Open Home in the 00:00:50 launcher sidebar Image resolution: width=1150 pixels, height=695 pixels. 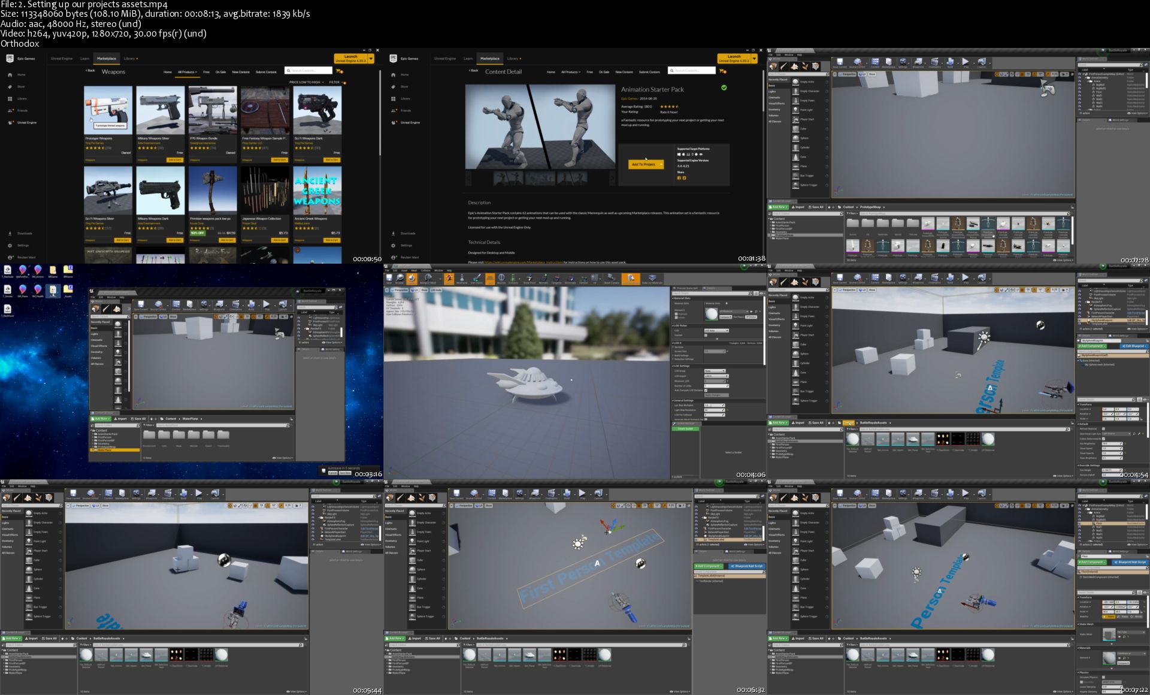pos(16,75)
